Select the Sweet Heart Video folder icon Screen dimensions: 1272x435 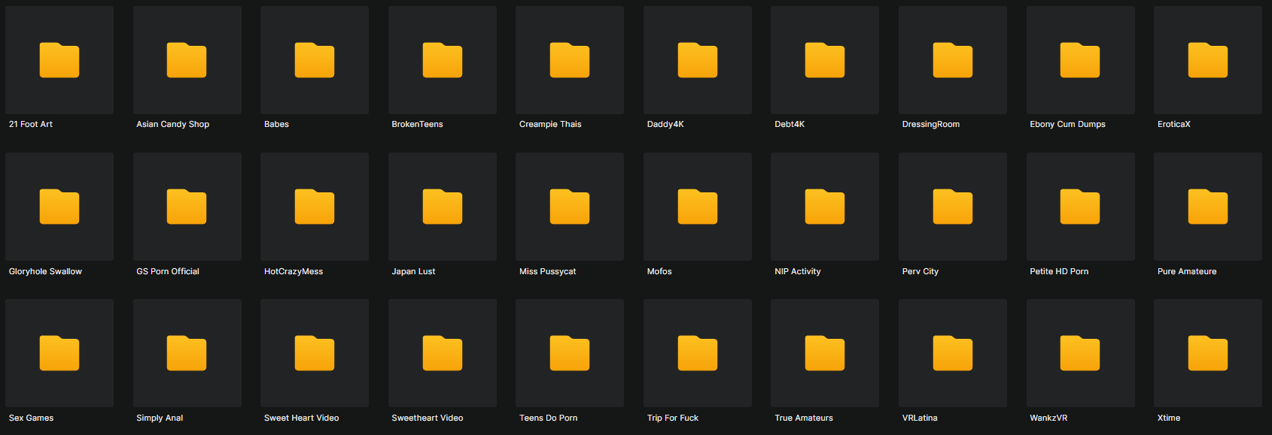pos(315,353)
